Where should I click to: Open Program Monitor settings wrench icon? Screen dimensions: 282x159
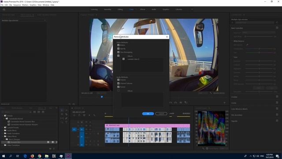coord(211,93)
